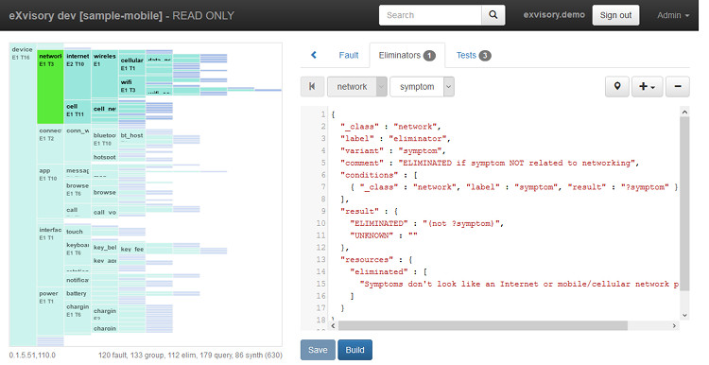Click the map marker locate icon
This screenshot has height=365, width=709.
tap(617, 86)
